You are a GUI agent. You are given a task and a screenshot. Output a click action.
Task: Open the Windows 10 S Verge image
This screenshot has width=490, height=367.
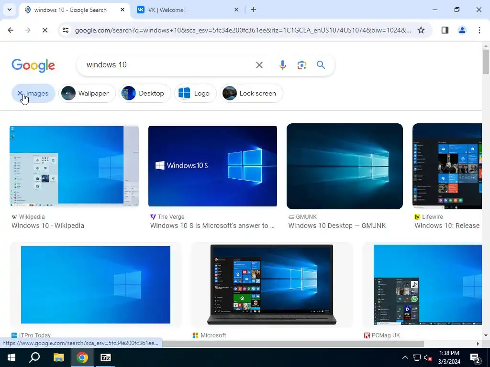tap(212, 166)
